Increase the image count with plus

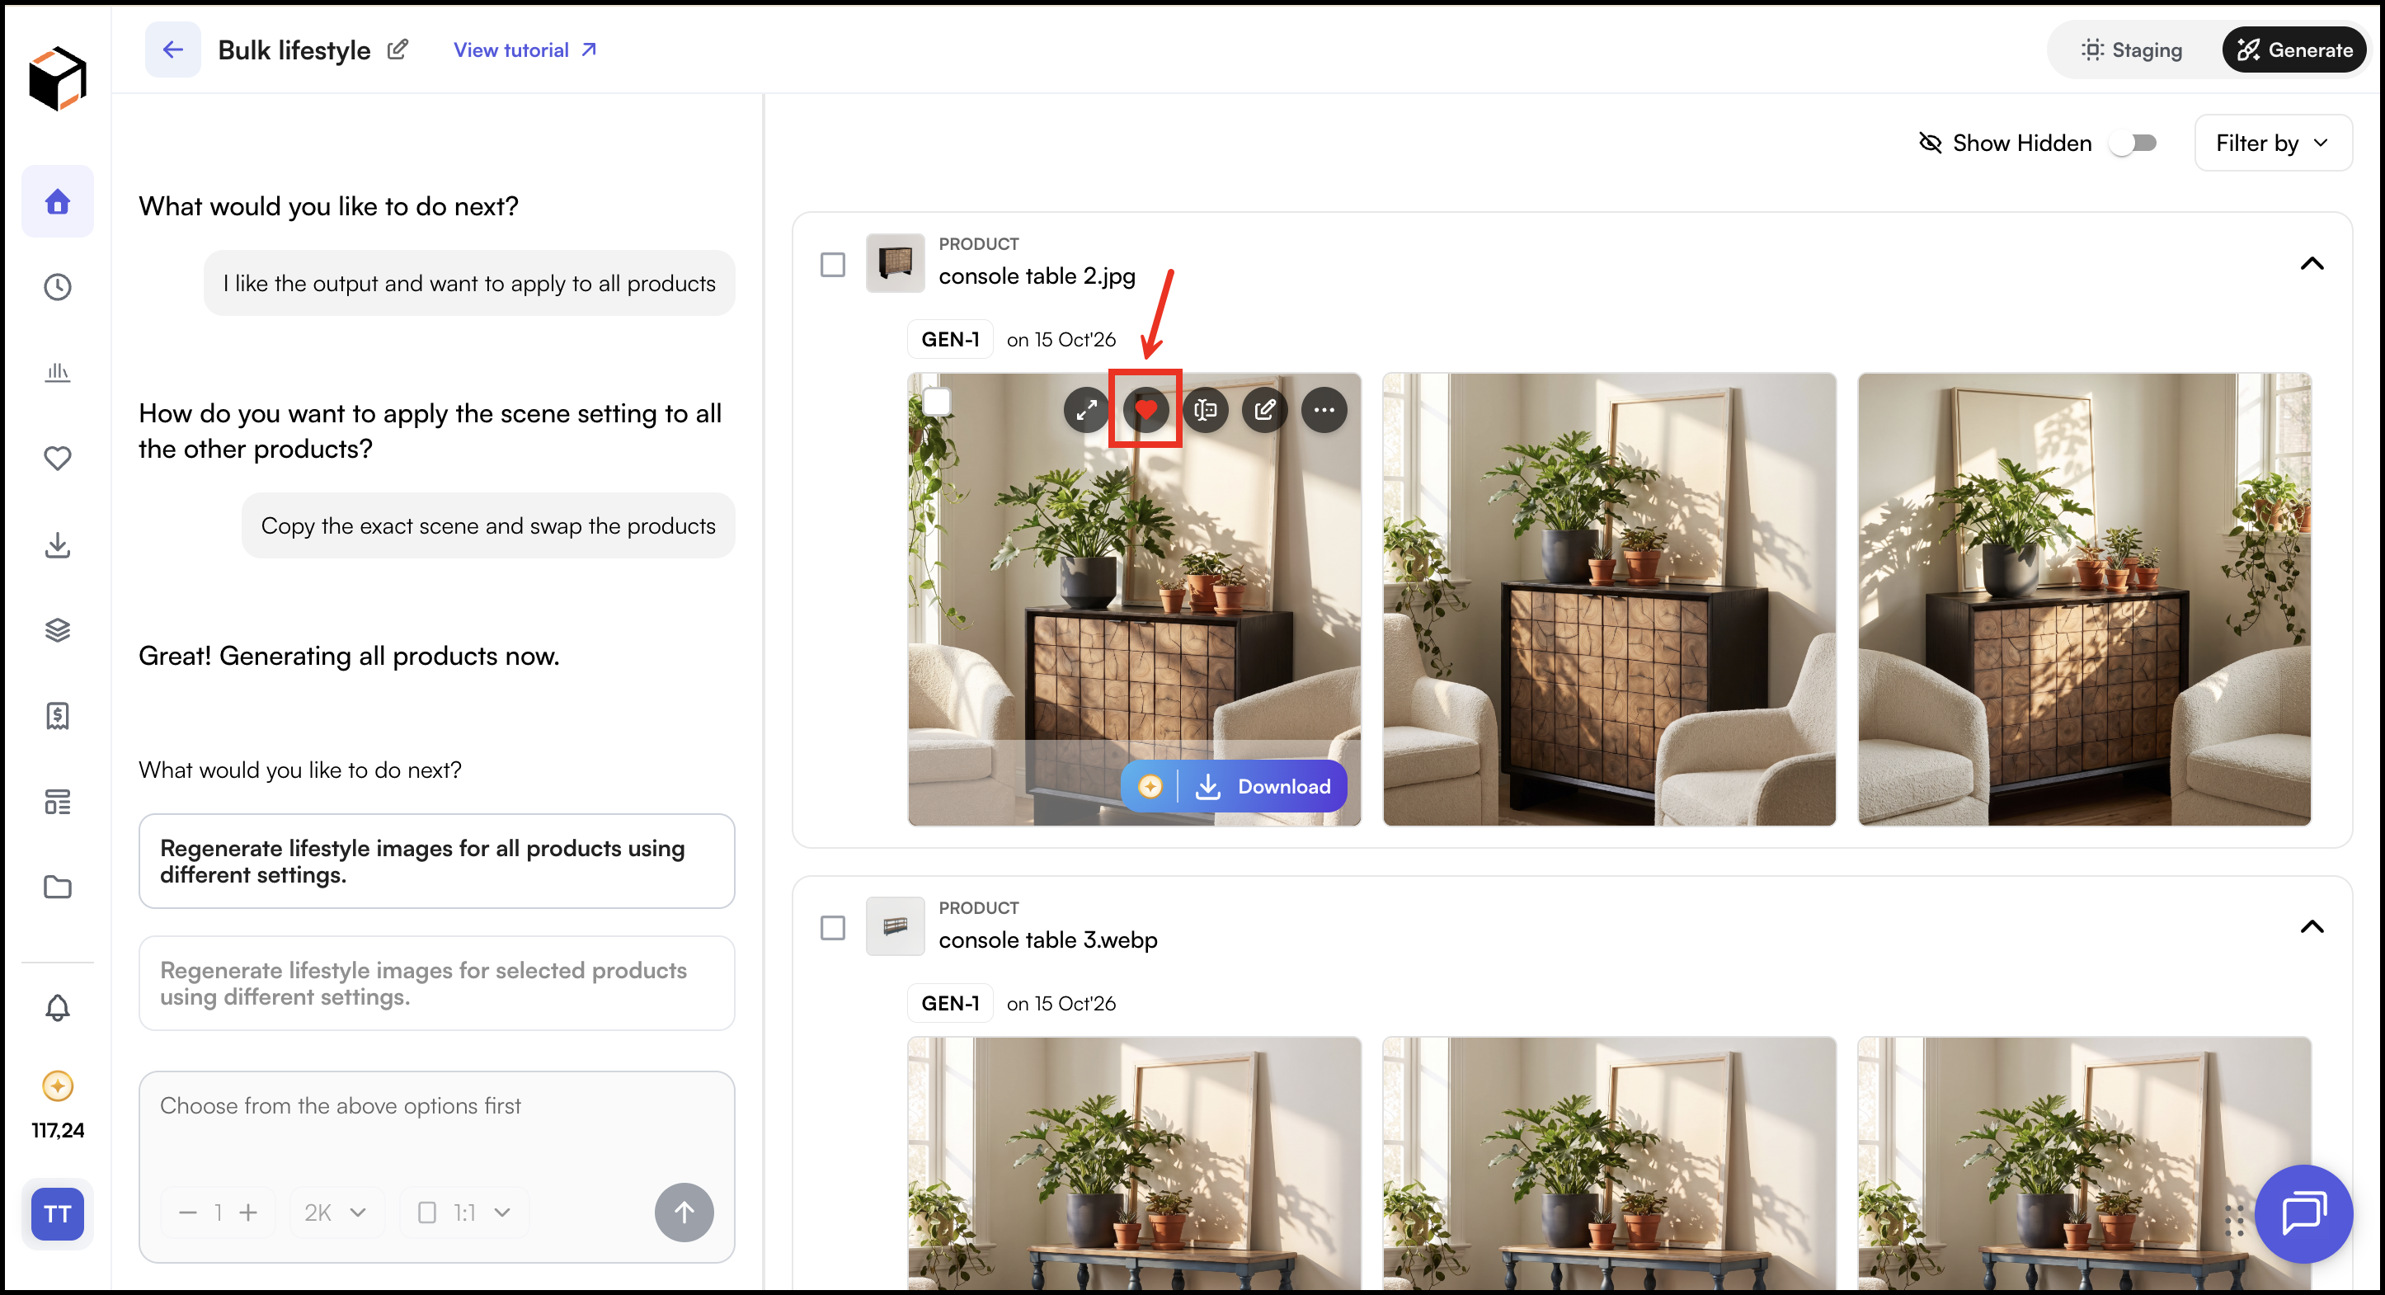click(248, 1213)
